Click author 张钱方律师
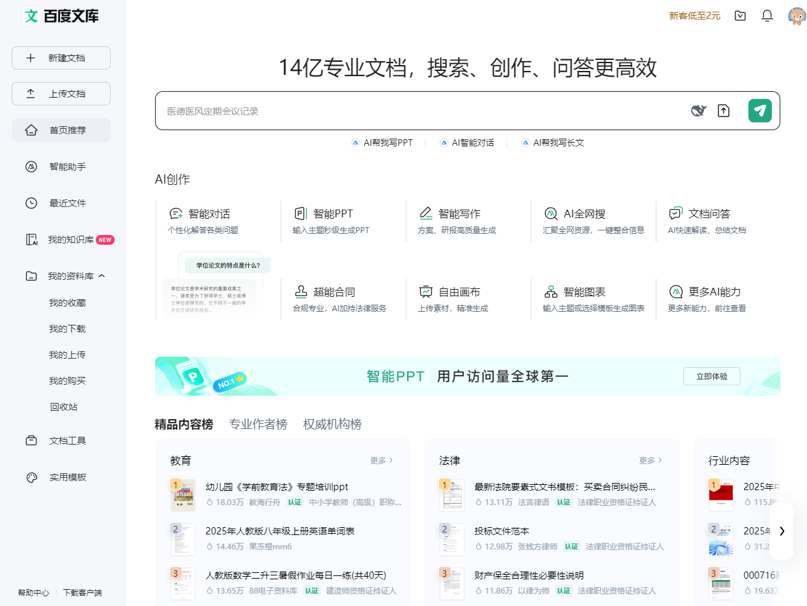807x606 pixels. click(x=537, y=547)
